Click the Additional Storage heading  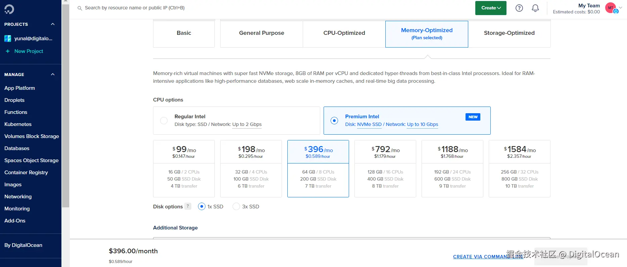[175, 228]
